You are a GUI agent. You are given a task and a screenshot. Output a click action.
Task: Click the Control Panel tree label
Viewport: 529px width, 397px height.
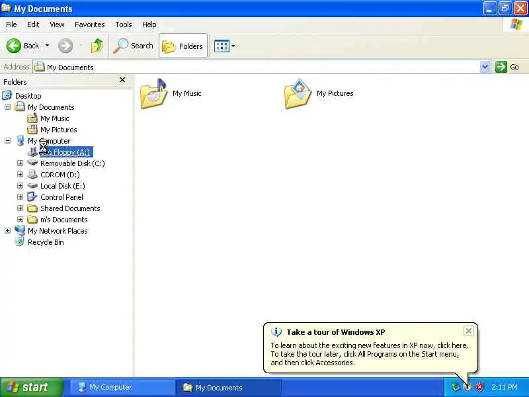pos(61,197)
